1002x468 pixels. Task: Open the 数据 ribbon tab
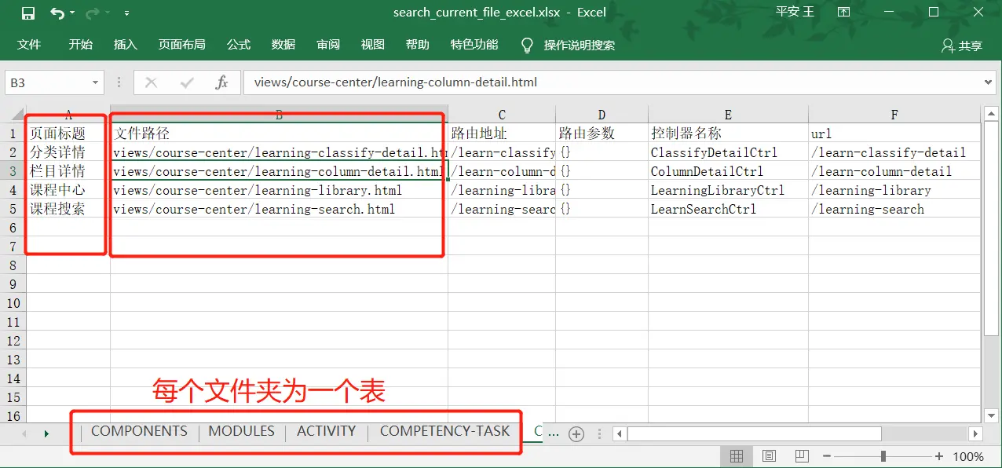click(x=283, y=45)
